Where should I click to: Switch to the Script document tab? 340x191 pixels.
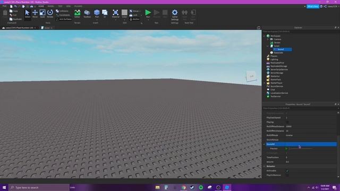click(47, 28)
